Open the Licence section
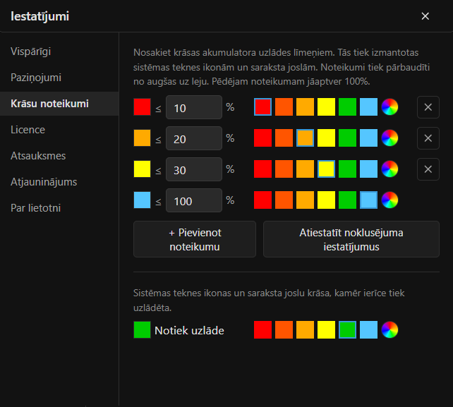This screenshot has width=453, height=407. tap(59, 130)
